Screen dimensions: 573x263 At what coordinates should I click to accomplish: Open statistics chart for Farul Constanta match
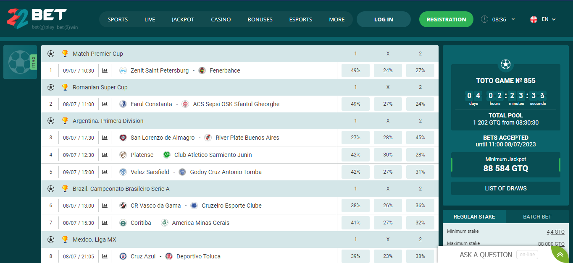pyautogui.click(x=105, y=104)
